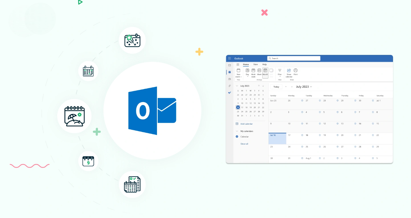
Task: Click the Add calendar link
Action: pos(247,124)
